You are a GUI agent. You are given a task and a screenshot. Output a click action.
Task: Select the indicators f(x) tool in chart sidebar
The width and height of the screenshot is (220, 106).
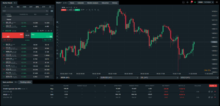57,27
